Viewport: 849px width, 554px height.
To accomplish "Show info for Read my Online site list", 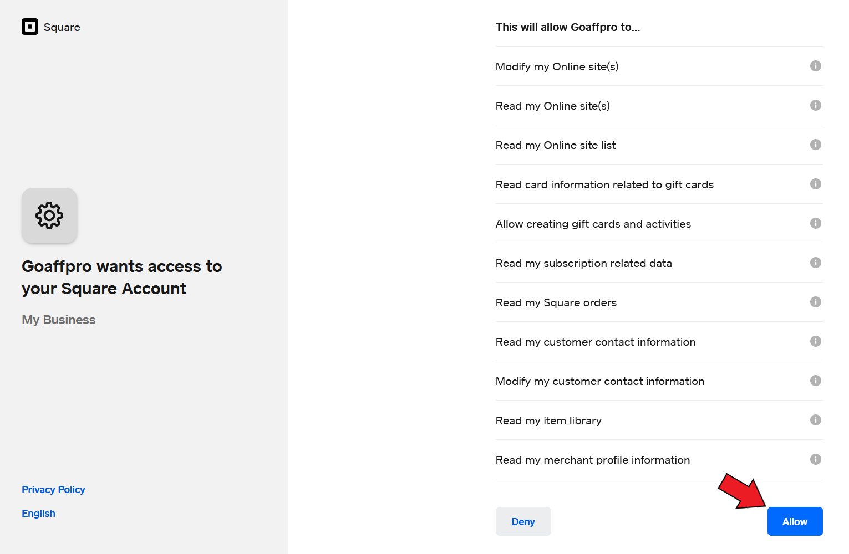I will pyautogui.click(x=815, y=145).
